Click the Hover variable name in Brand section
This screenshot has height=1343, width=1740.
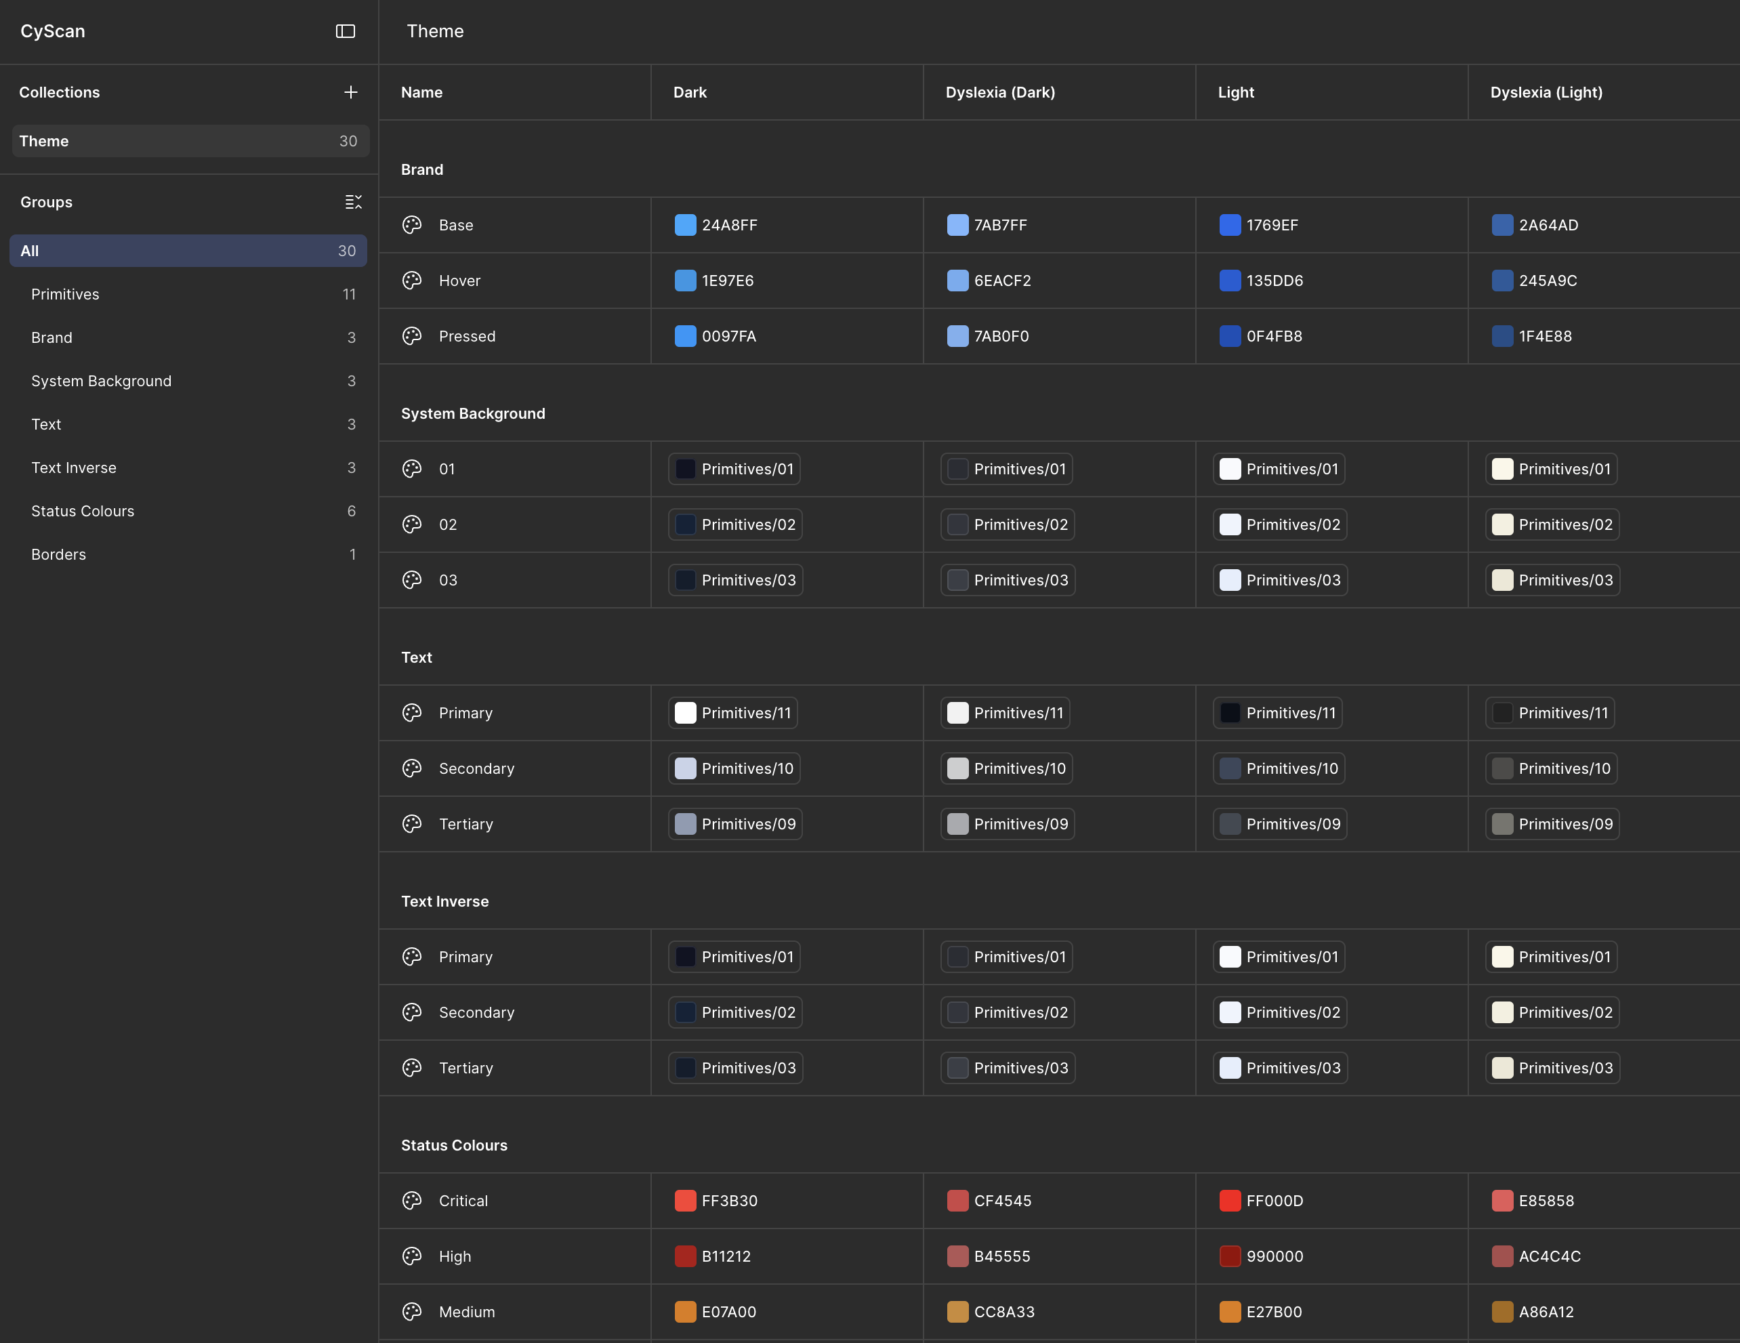point(459,281)
